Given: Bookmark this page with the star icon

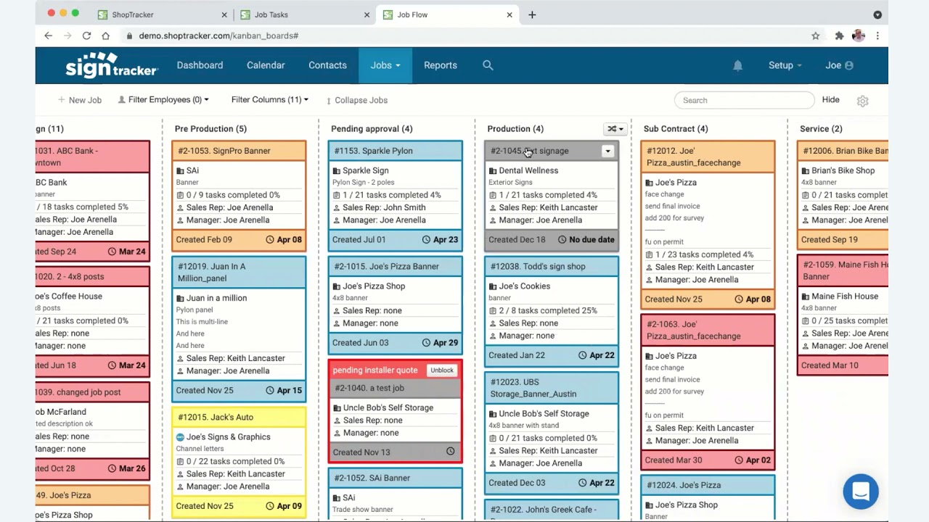Looking at the screenshot, I should pyautogui.click(x=816, y=36).
